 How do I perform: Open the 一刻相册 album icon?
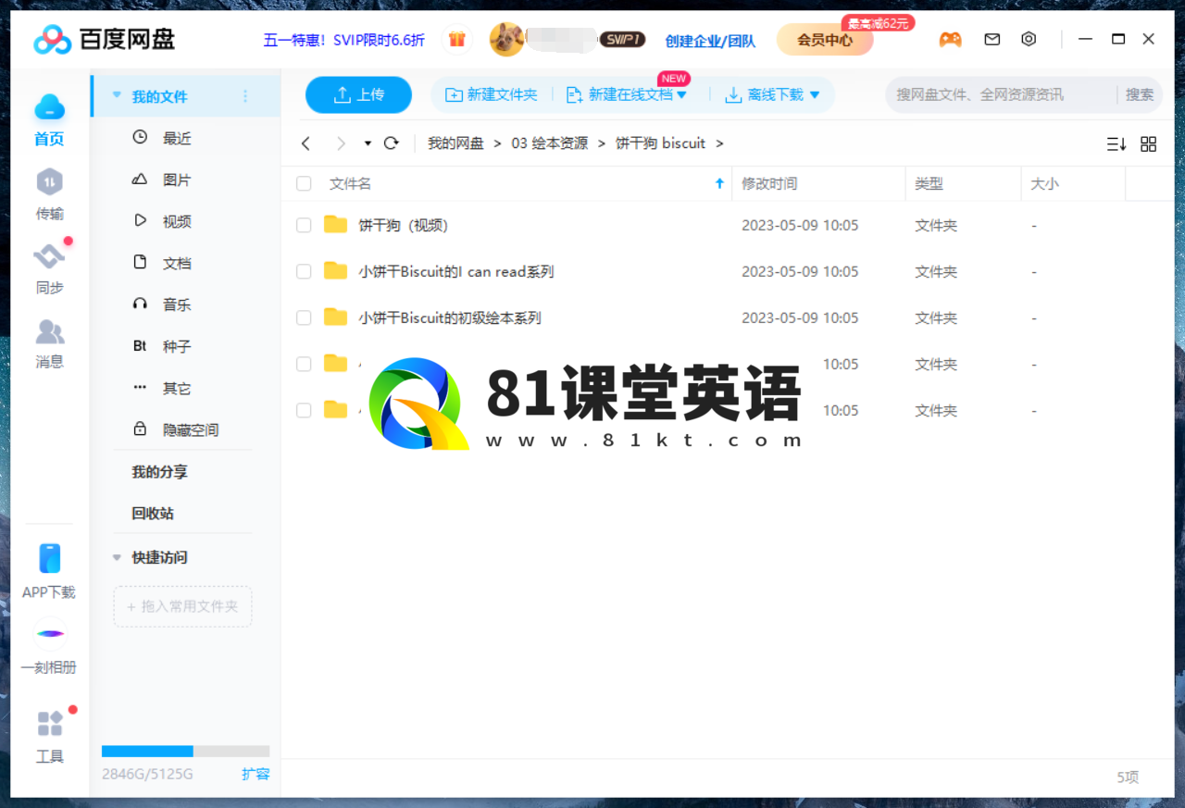click(x=50, y=634)
